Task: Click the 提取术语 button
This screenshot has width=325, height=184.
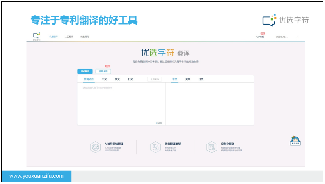Action: tap(103, 72)
